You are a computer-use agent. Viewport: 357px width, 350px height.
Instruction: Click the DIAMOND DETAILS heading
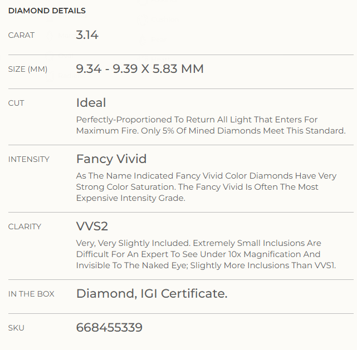pos(47,11)
